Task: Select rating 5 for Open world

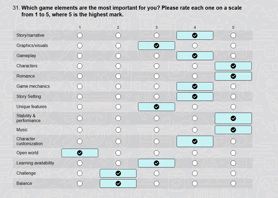Action: tap(233, 153)
